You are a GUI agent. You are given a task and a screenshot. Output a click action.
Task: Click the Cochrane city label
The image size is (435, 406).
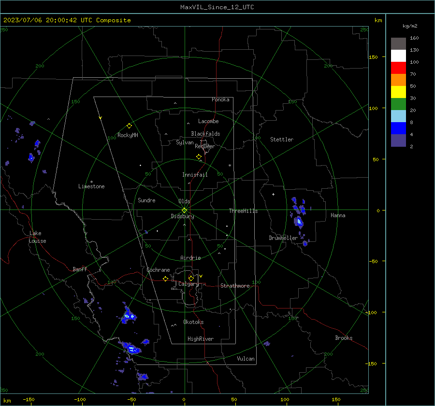coord(158,270)
